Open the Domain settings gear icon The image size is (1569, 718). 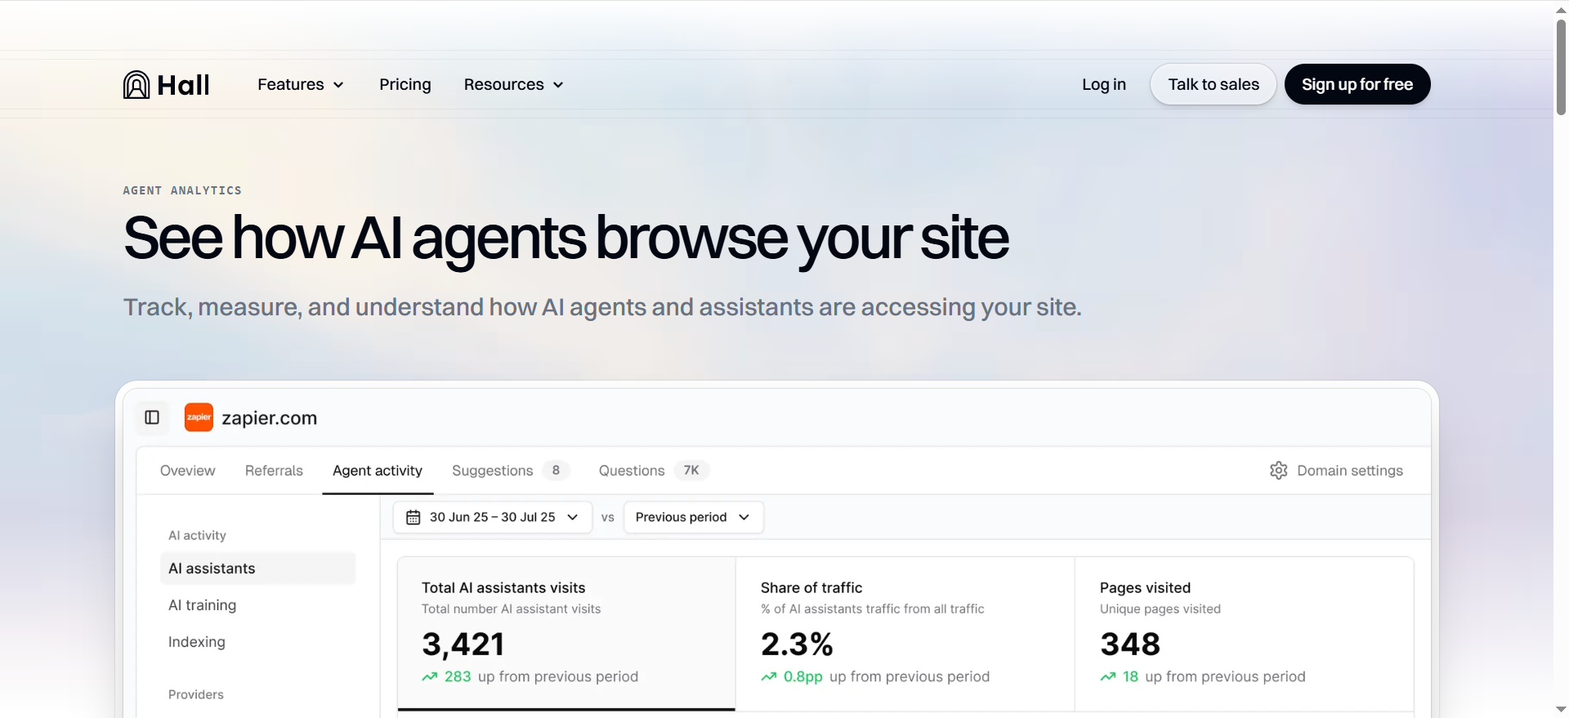(1279, 470)
